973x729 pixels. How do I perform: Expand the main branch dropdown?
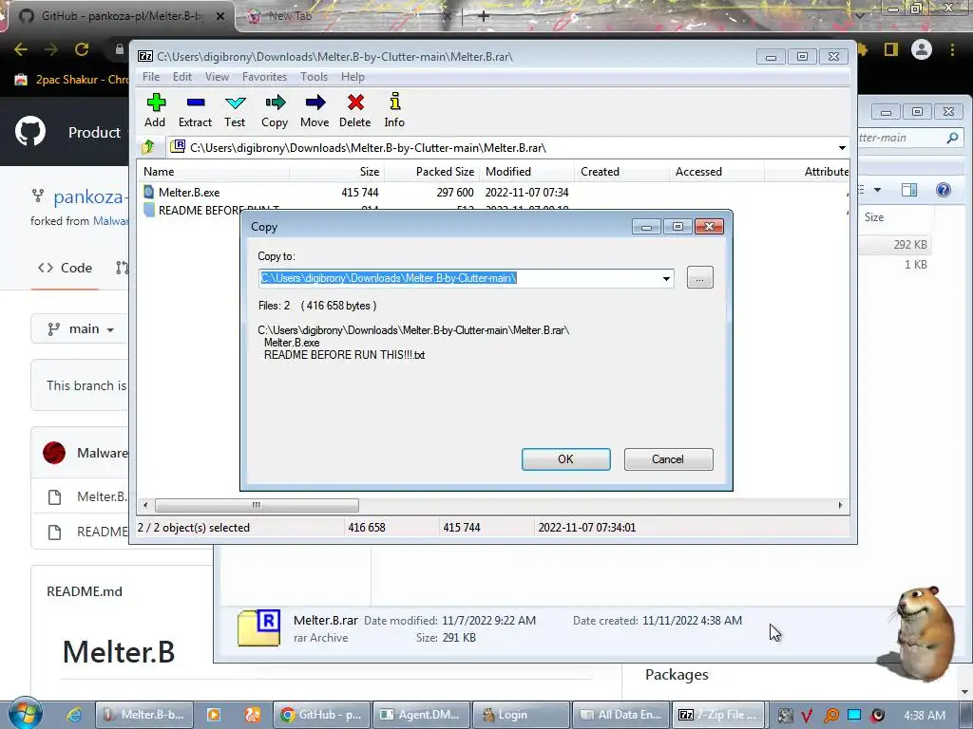pos(81,329)
